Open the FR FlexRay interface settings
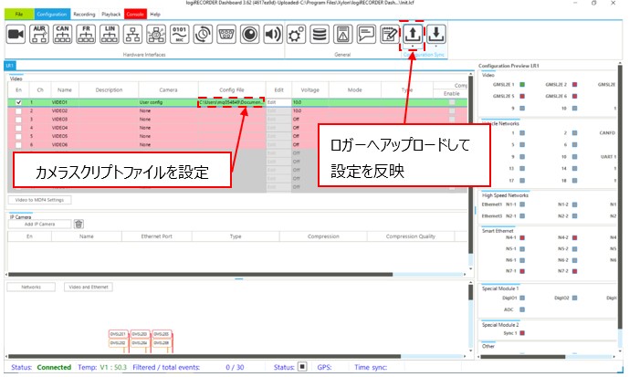The image size is (629, 377). (86, 35)
